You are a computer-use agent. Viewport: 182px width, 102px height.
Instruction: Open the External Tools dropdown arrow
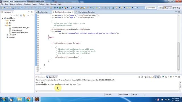click(x=67, y=8)
